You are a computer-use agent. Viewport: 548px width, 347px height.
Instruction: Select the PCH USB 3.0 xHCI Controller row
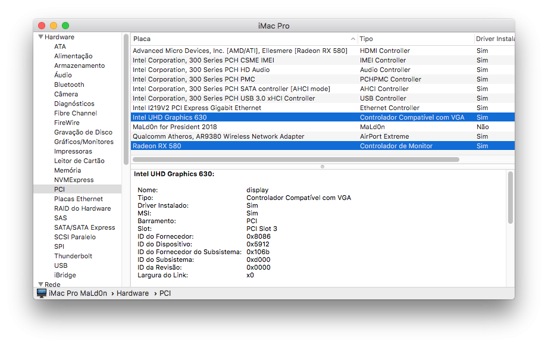tap(322, 98)
